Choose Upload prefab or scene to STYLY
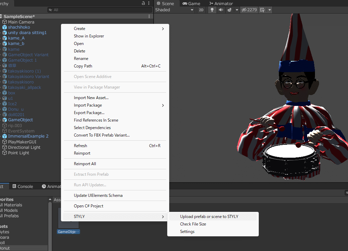Image resolution: width=348 pixels, height=251 pixels. [x=209, y=217]
